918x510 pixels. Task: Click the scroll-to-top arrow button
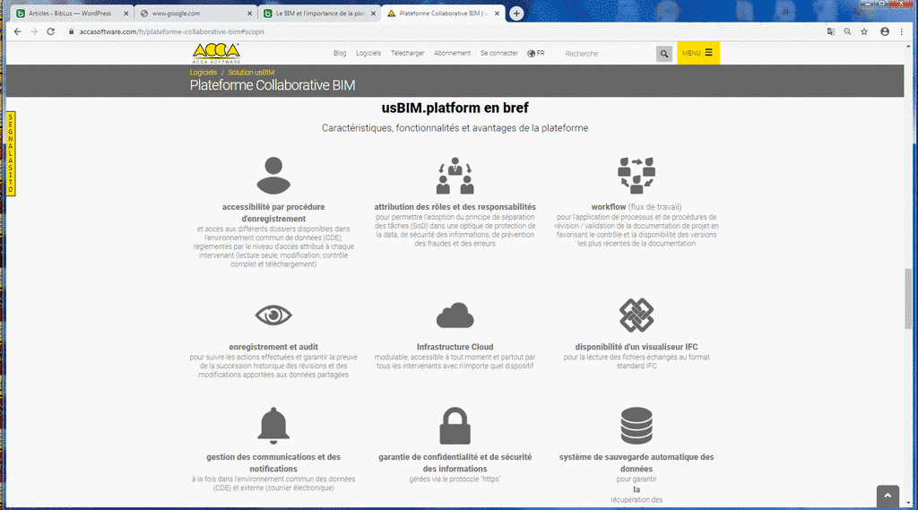(x=888, y=496)
